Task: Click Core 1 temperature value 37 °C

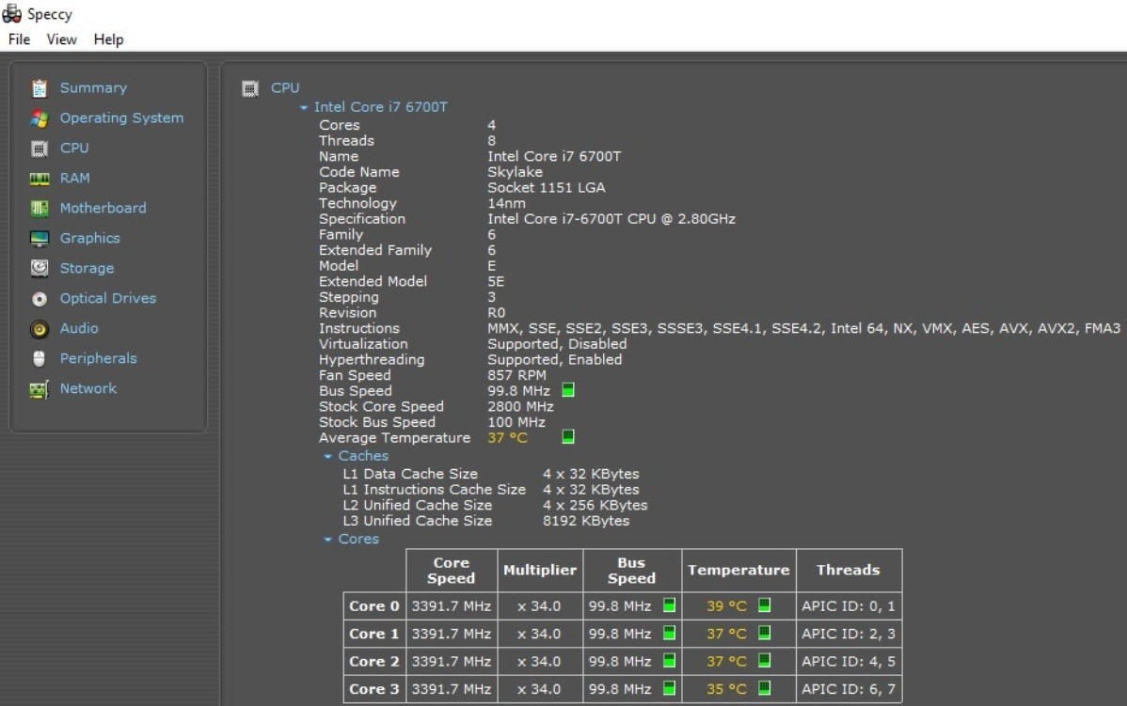Action: 726,635
